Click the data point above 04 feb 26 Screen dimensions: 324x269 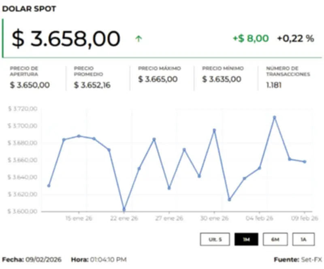260,168
